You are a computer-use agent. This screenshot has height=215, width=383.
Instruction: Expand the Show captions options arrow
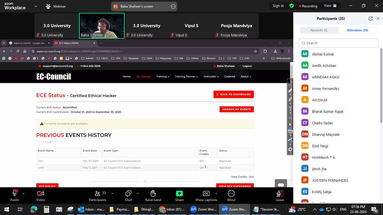[216, 193]
